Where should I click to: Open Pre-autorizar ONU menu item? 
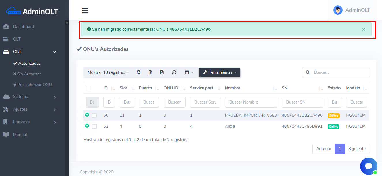34,85
